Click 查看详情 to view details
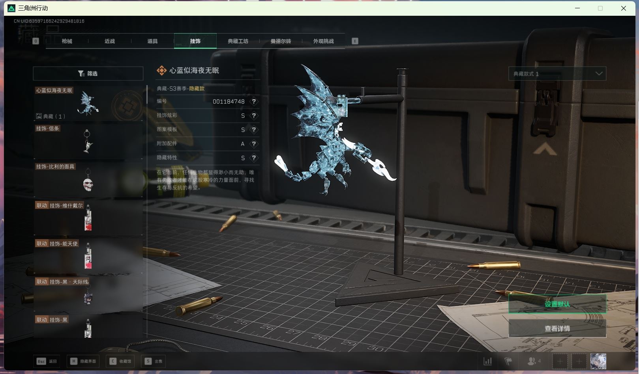The image size is (639, 374). [x=557, y=327]
